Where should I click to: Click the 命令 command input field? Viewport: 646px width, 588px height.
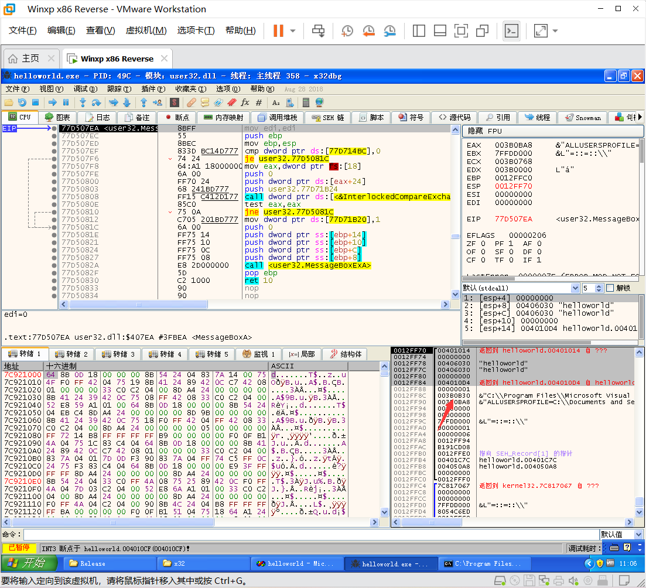tap(311, 535)
